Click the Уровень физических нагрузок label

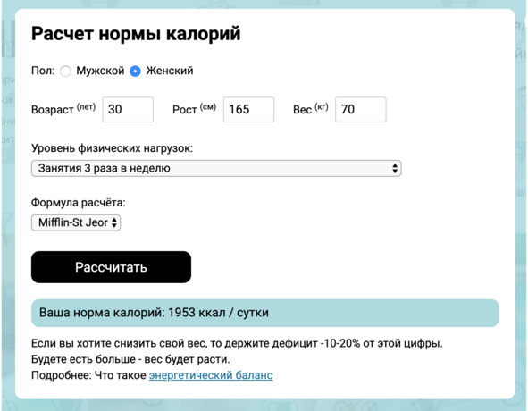click(x=113, y=148)
